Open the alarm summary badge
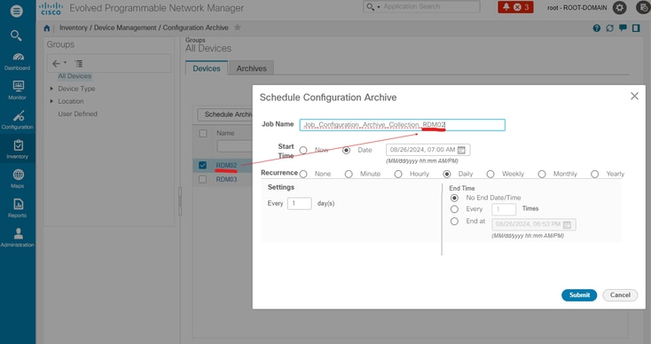 pyautogui.click(x=515, y=7)
